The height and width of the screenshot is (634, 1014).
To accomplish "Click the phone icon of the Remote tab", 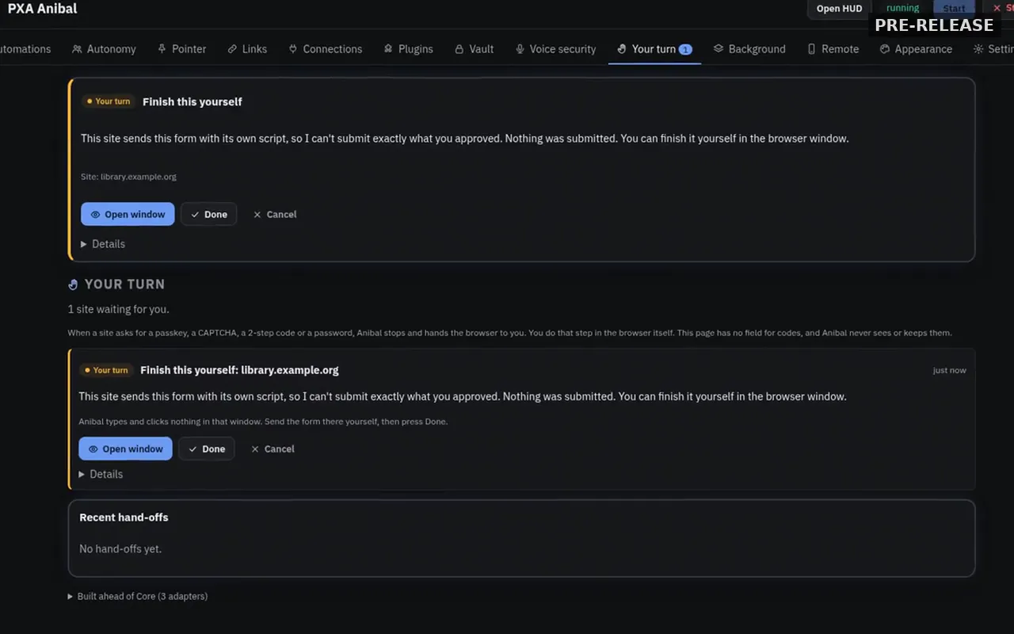I will (x=811, y=49).
